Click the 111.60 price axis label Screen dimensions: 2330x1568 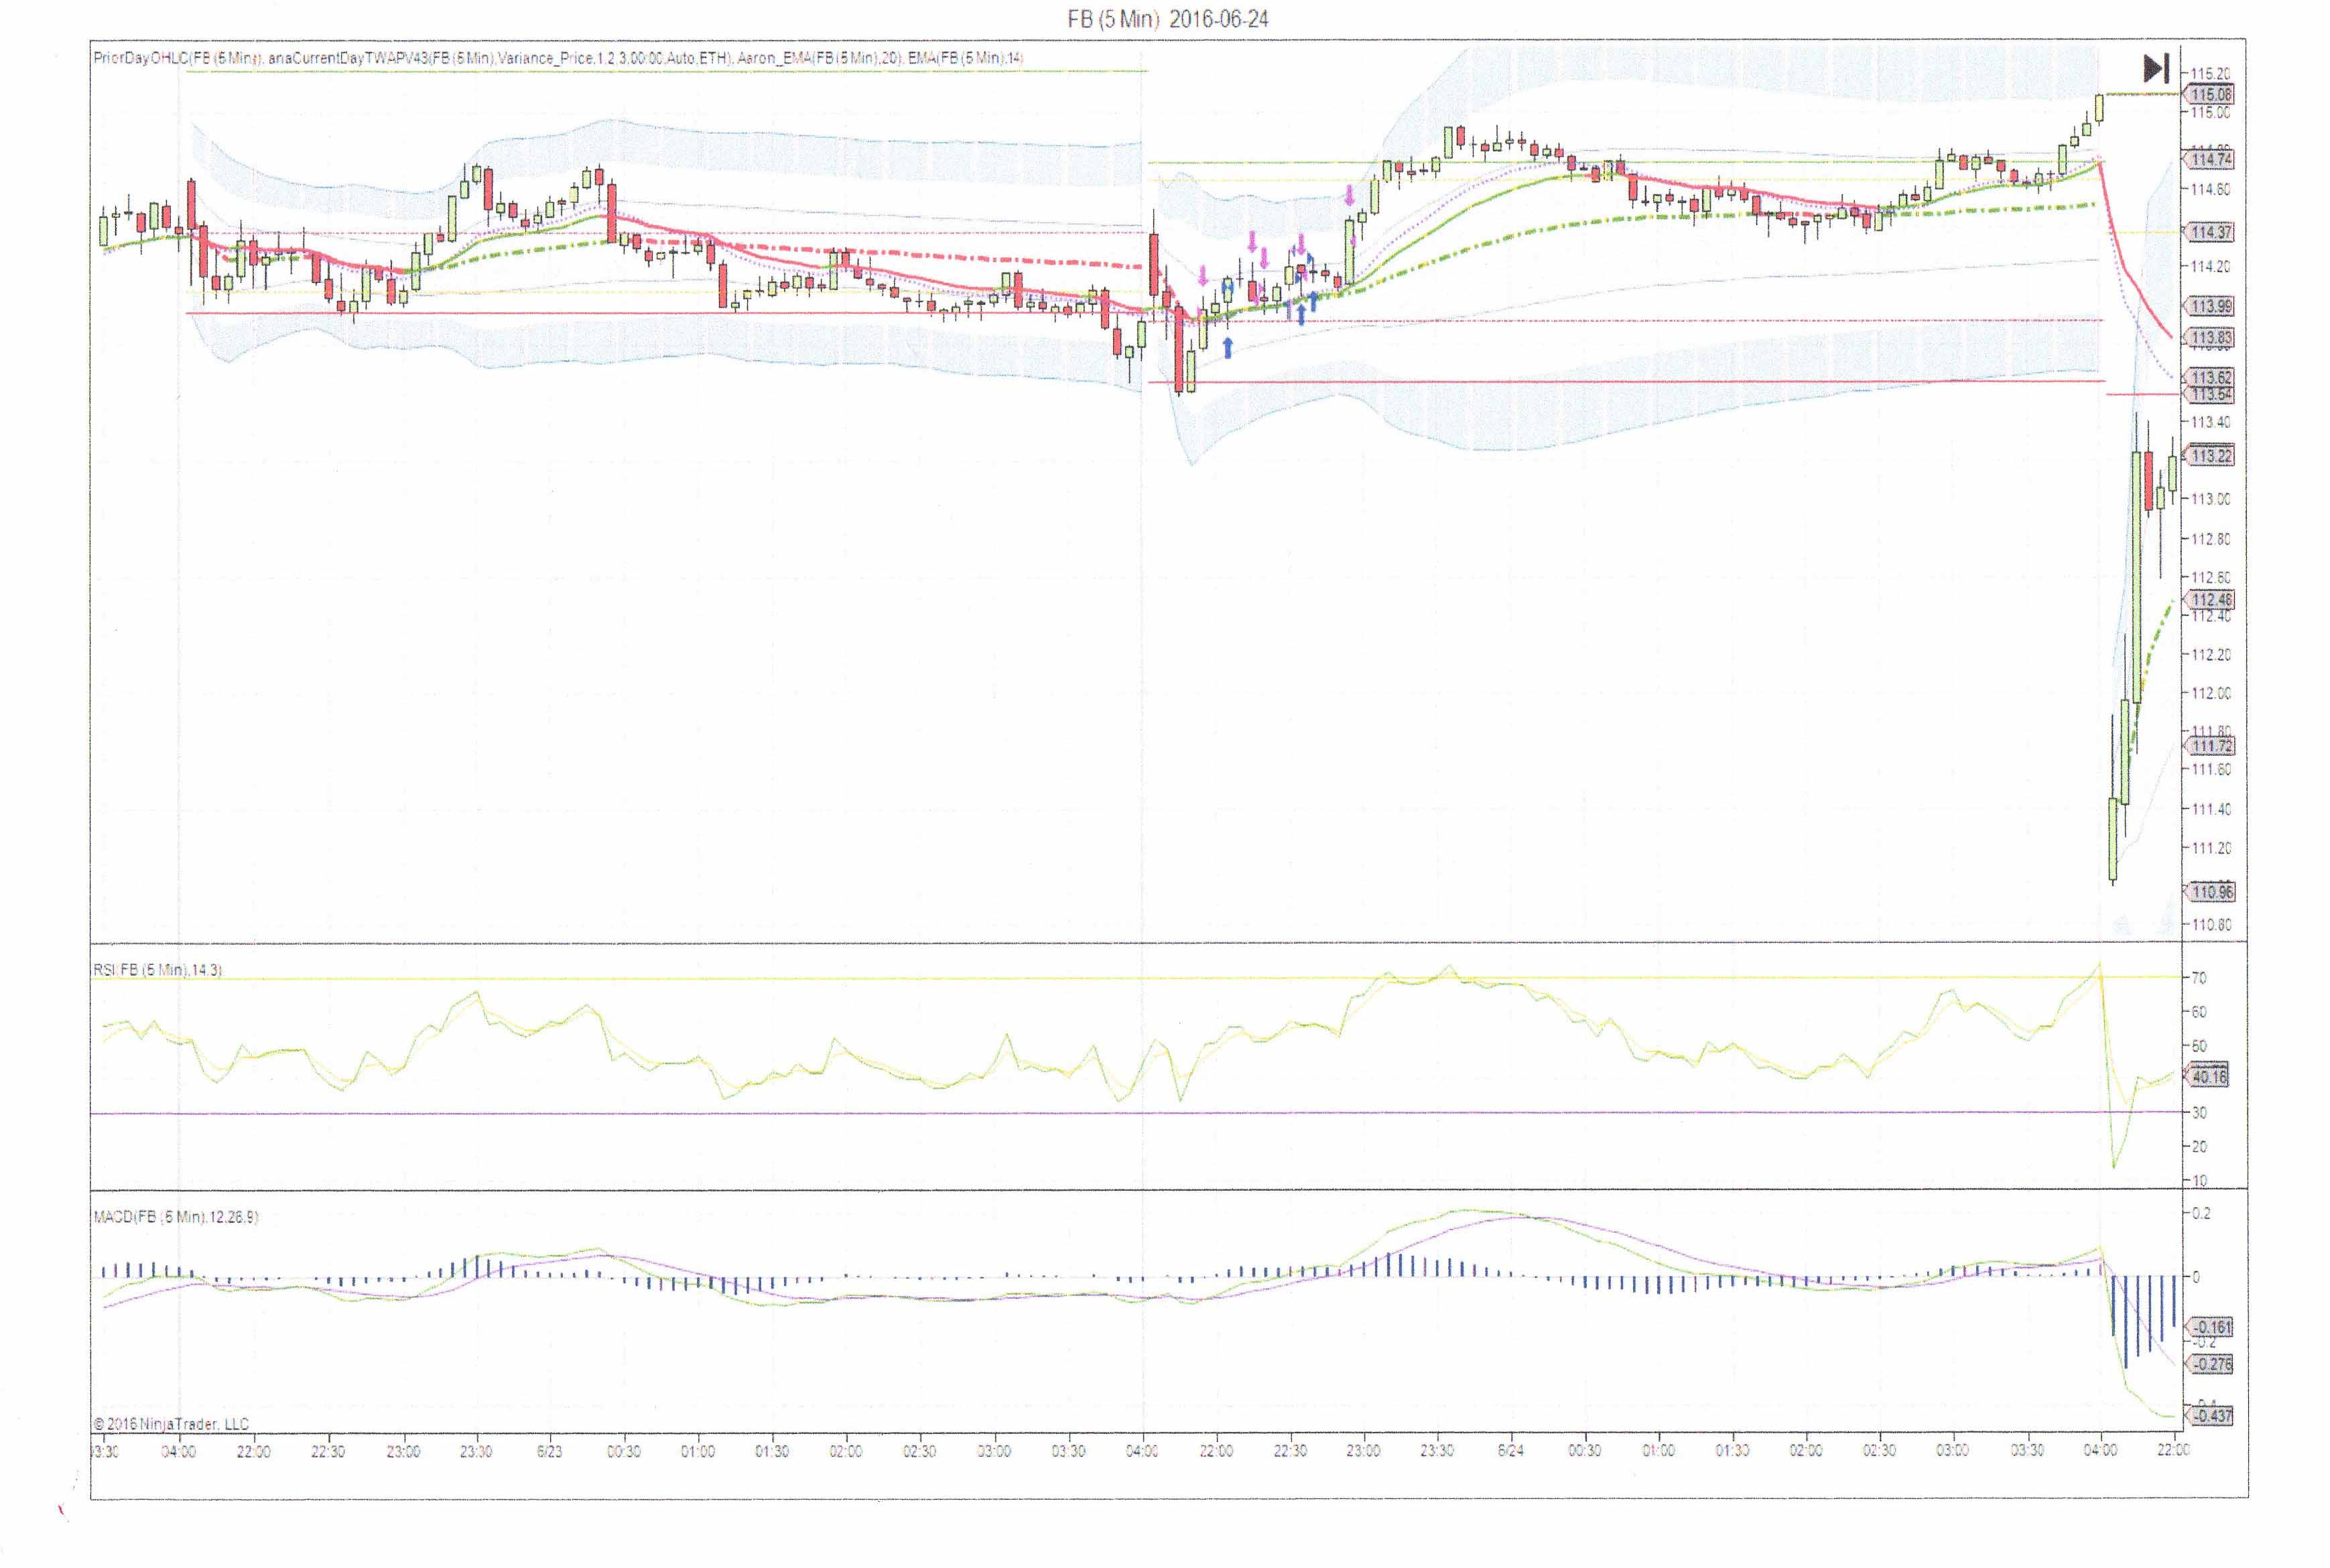[2210, 770]
